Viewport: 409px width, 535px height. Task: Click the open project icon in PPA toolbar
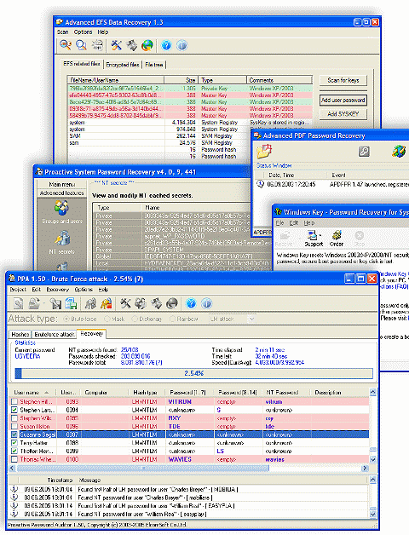click(34, 303)
